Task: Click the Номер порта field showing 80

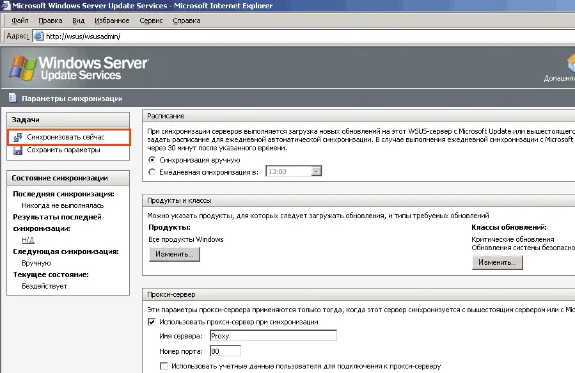Action: pyautogui.click(x=224, y=351)
